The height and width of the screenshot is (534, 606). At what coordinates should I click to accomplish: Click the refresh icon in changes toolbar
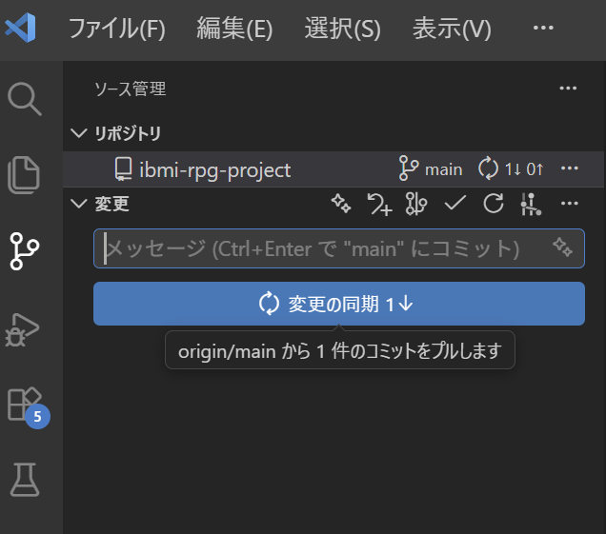493,203
